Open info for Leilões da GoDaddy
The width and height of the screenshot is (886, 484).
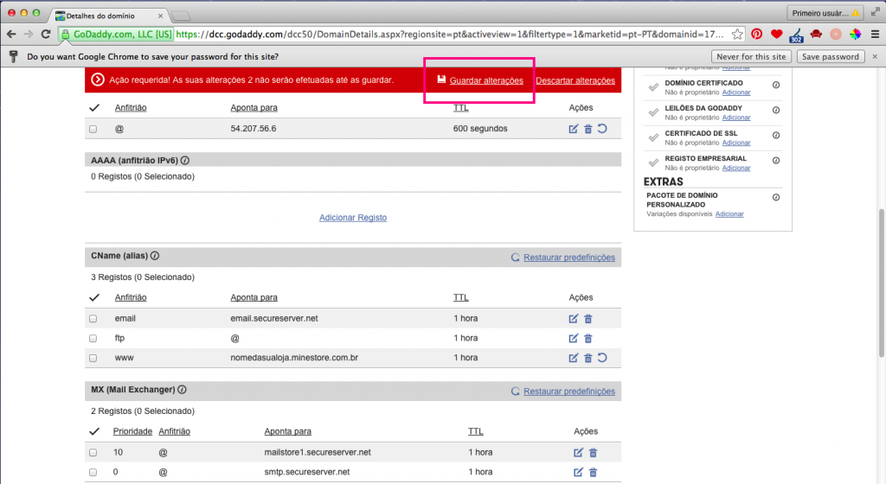pos(776,111)
